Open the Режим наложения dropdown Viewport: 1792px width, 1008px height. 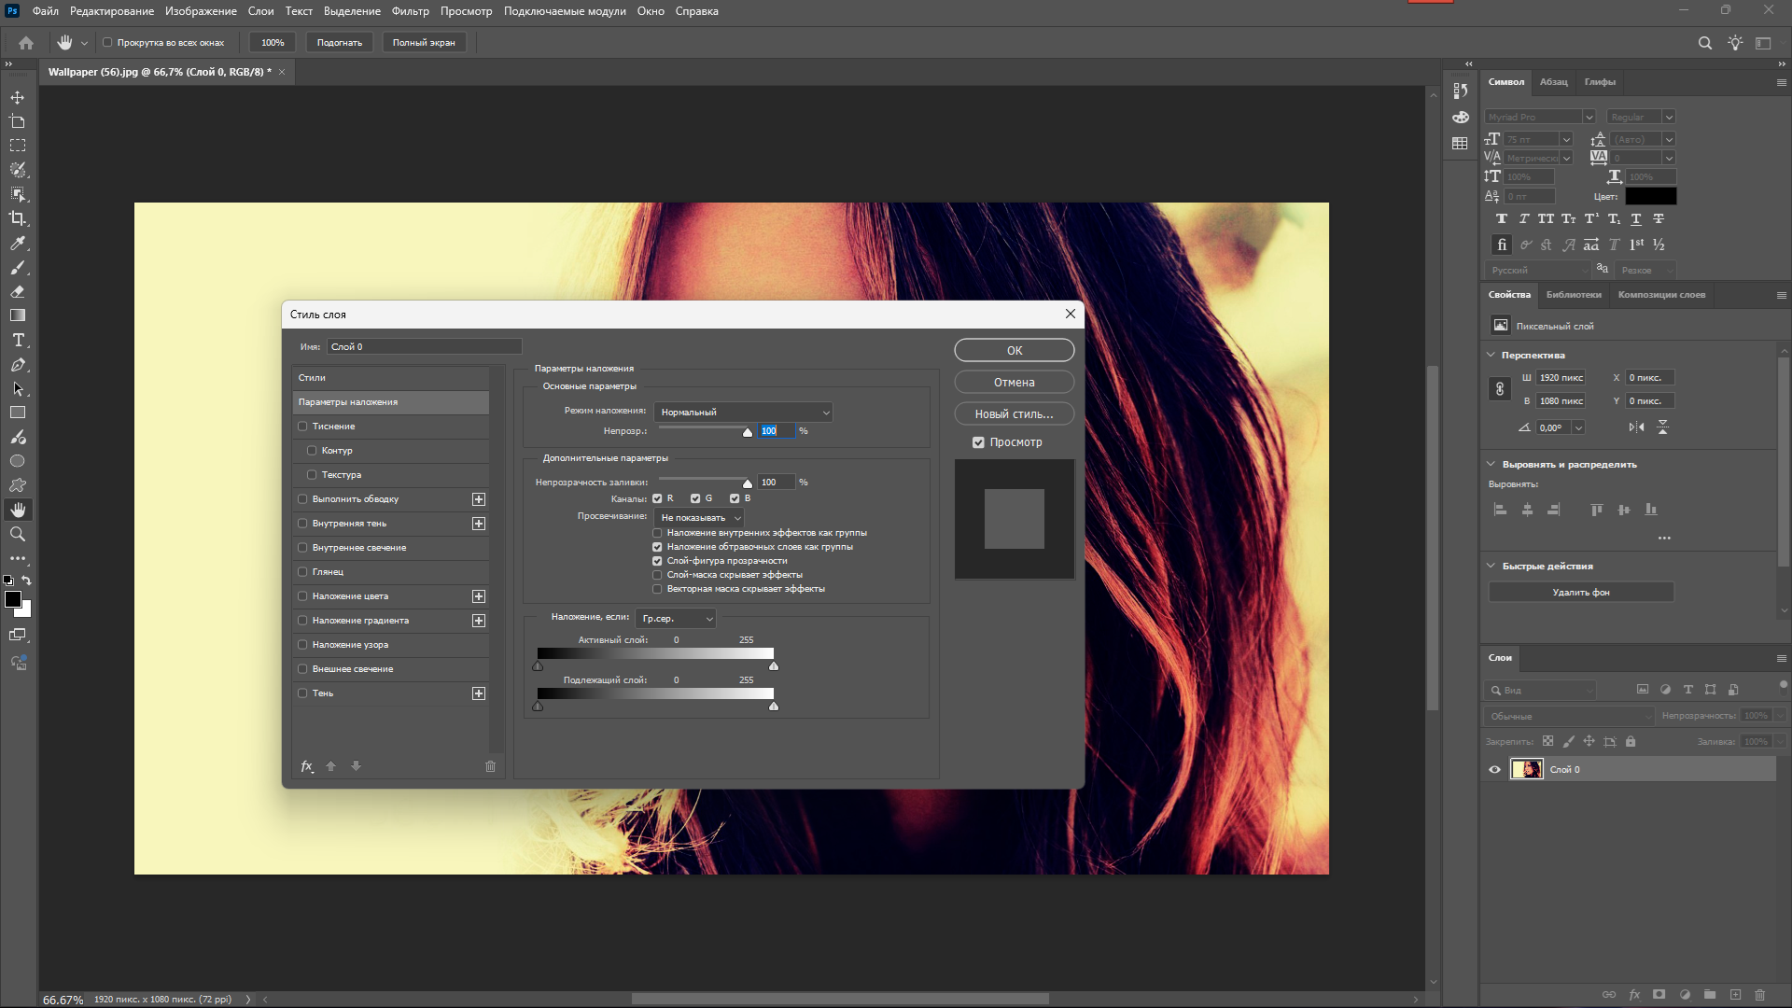coord(743,412)
